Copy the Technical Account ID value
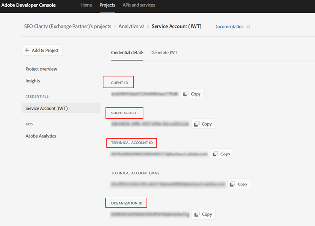This screenshot has height=226, width=315. (x=222, y=154)
